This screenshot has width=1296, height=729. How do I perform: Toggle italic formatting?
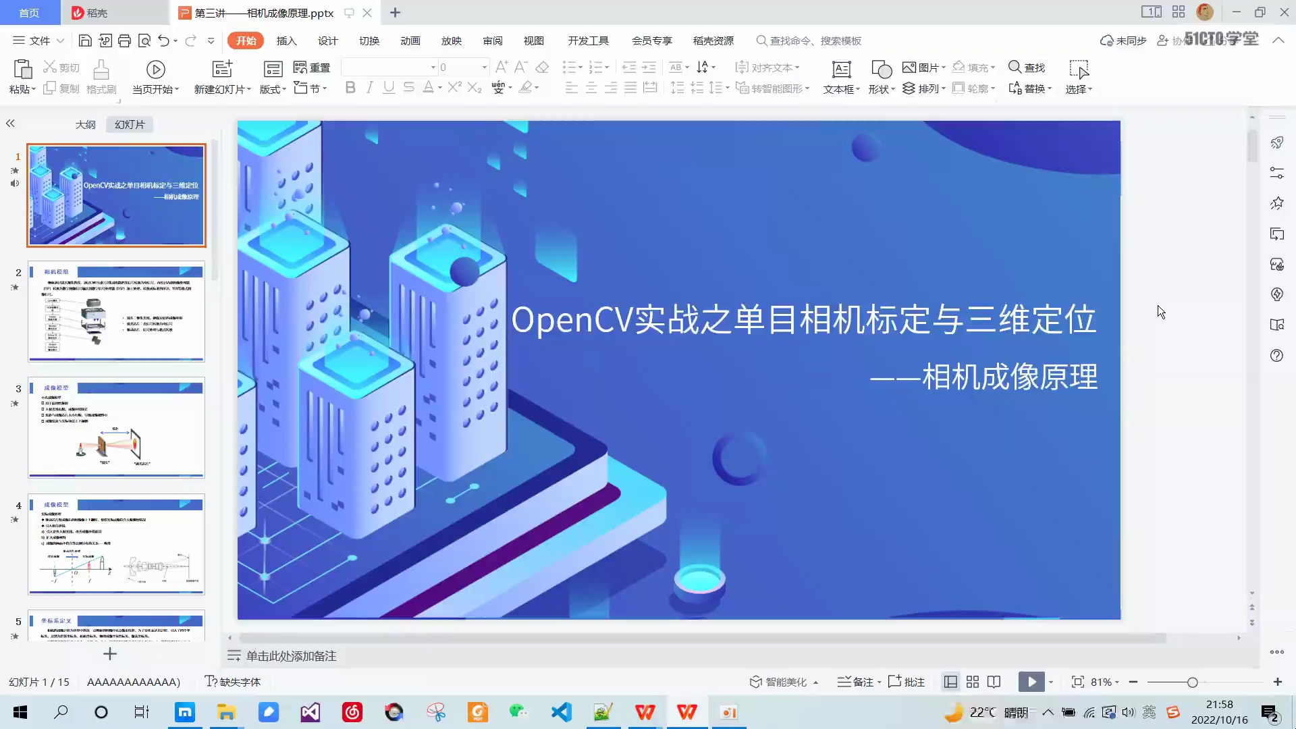[x=369, y=87]
